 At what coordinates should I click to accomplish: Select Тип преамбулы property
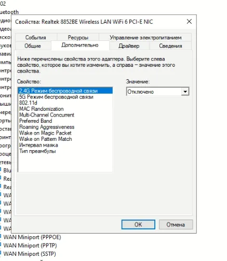coord(65,151)
